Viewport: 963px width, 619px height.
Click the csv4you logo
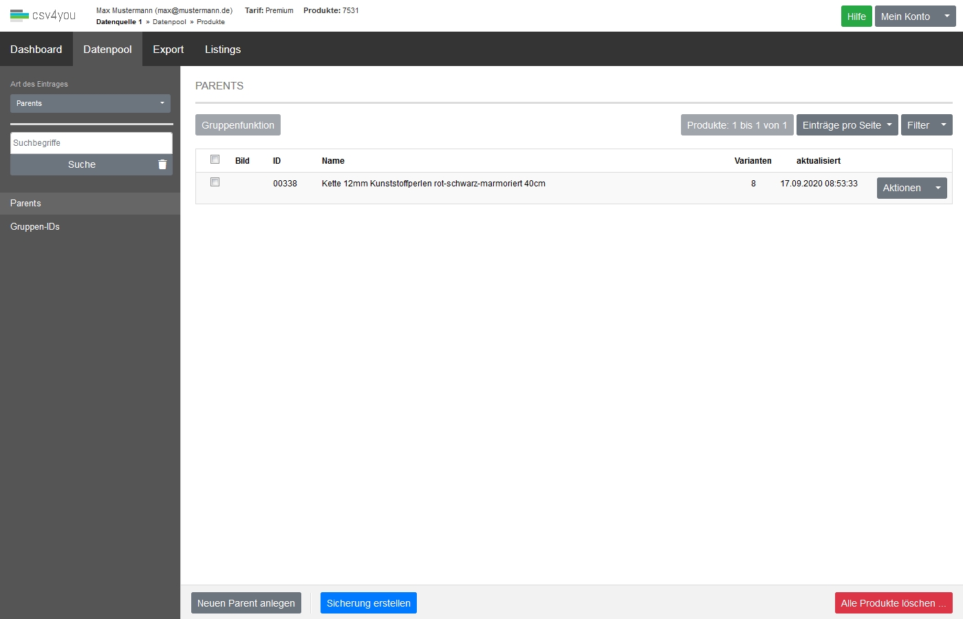pyautogui.click(x=43, y=15)
